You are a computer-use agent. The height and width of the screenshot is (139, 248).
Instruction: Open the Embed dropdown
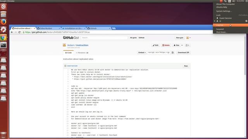click(142, 53)
